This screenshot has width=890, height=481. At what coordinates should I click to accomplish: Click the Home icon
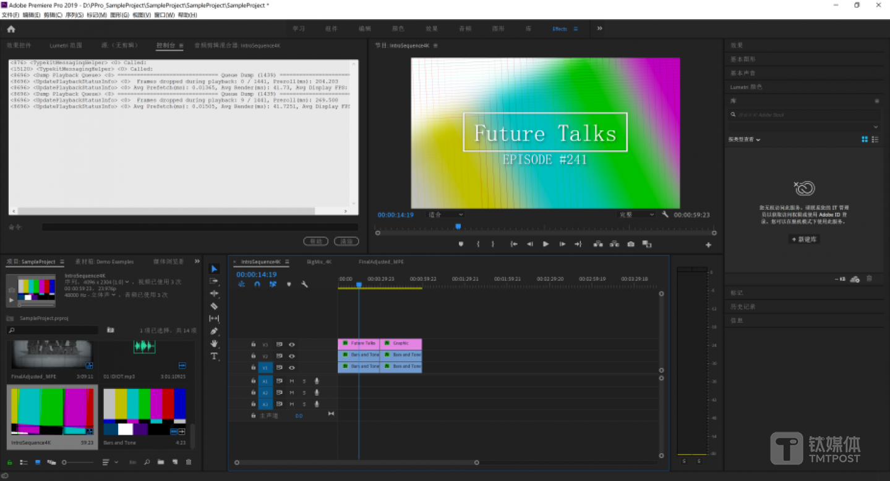tap(11, 28)
